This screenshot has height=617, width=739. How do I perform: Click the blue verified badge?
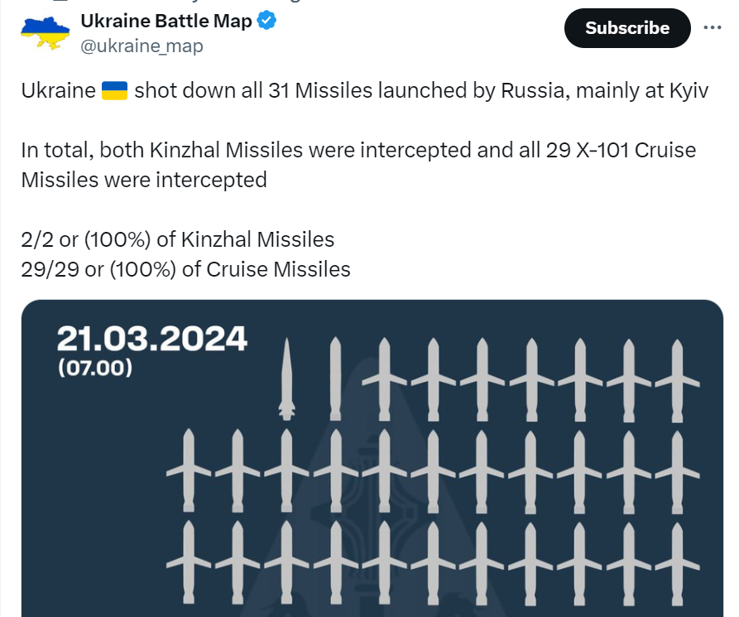click(266, 22)
